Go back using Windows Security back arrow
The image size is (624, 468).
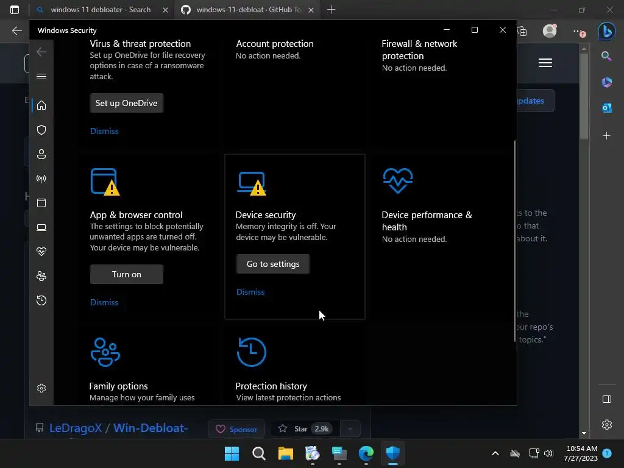click(41, 52)
